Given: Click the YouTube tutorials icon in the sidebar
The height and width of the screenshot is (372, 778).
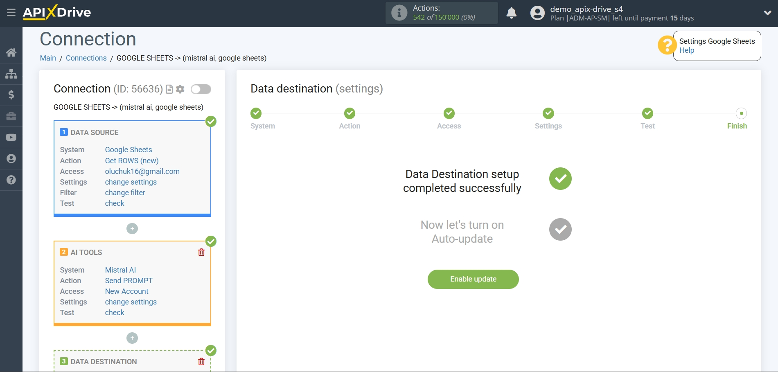Looking at the screenshot, I should pyautogui.click(x=11, y=137).
